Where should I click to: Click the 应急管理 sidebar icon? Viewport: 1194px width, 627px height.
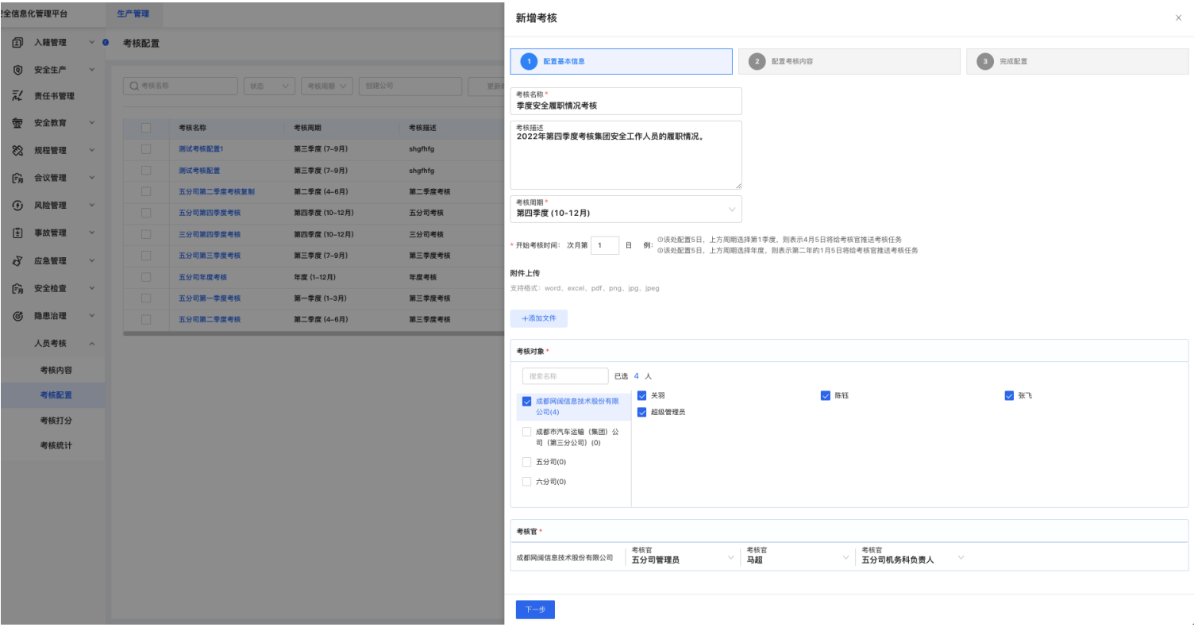[17, 260]
